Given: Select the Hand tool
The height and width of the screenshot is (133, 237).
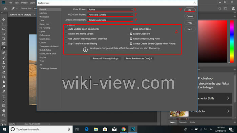Looking at the screenshot, I should point(4,111).
